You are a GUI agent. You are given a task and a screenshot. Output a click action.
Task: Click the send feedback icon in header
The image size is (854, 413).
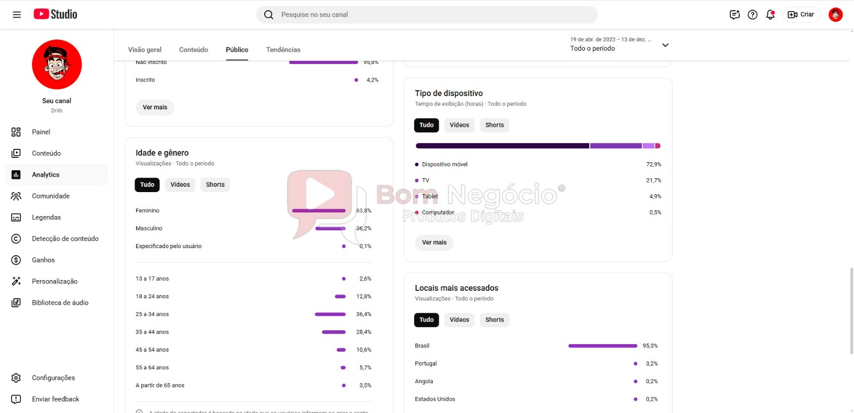pos(734,14)
